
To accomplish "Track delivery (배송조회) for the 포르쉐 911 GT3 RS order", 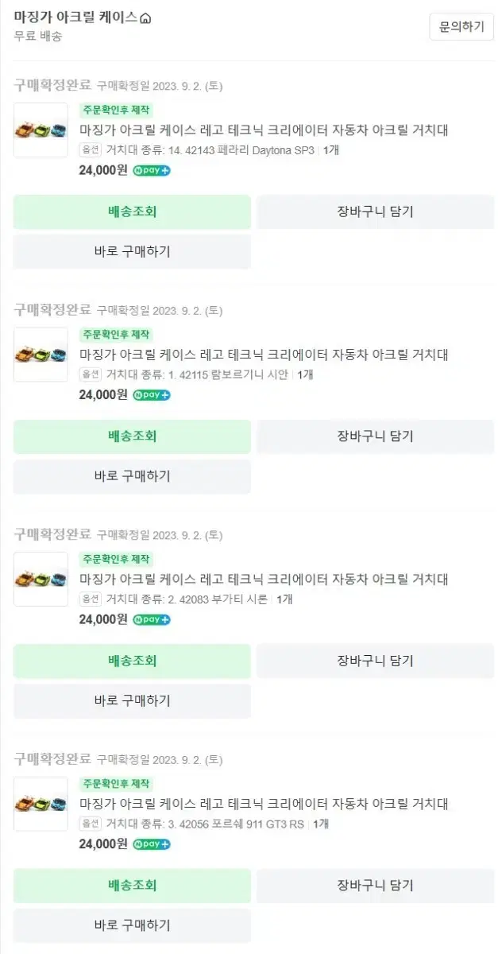I will pos(132,885).
